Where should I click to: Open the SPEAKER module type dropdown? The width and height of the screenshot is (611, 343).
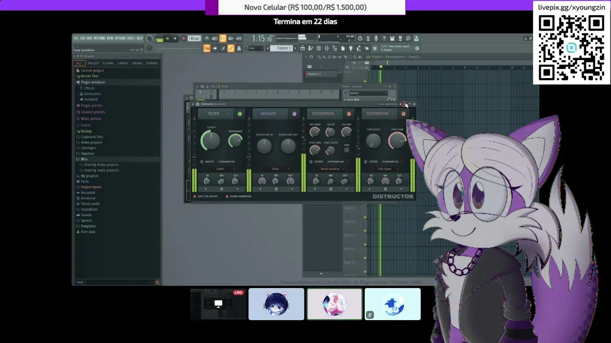(x=271, y=113)
